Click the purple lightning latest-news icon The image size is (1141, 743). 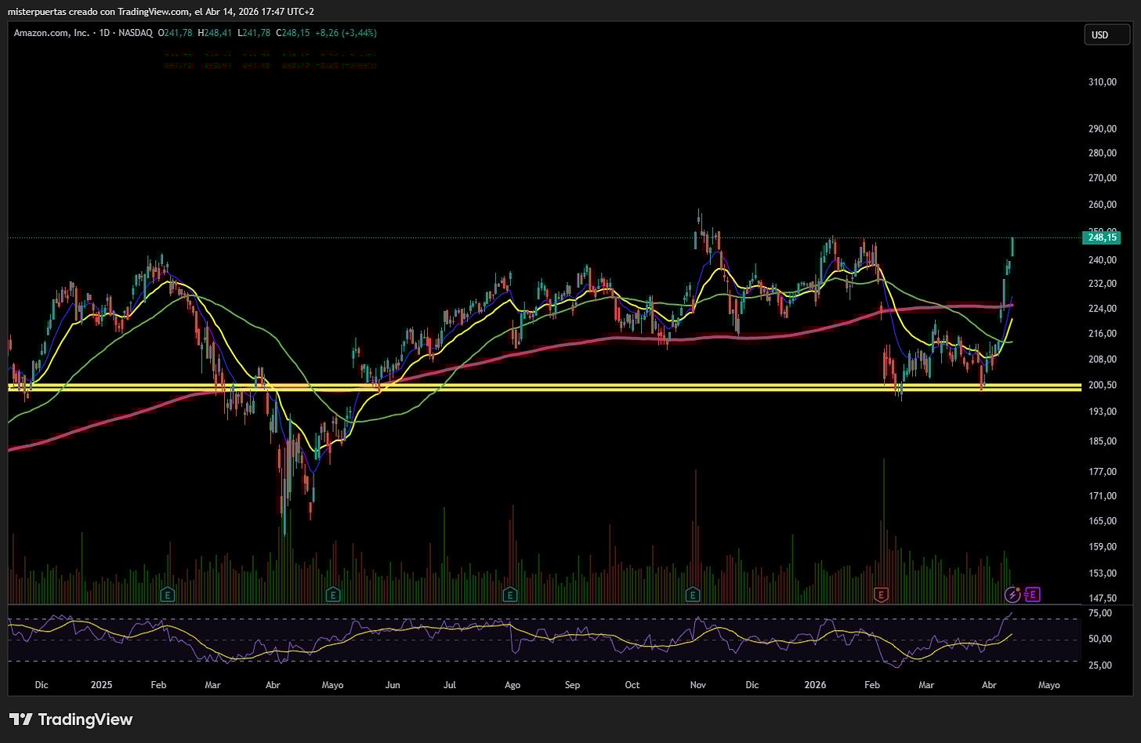point(1012,595)
